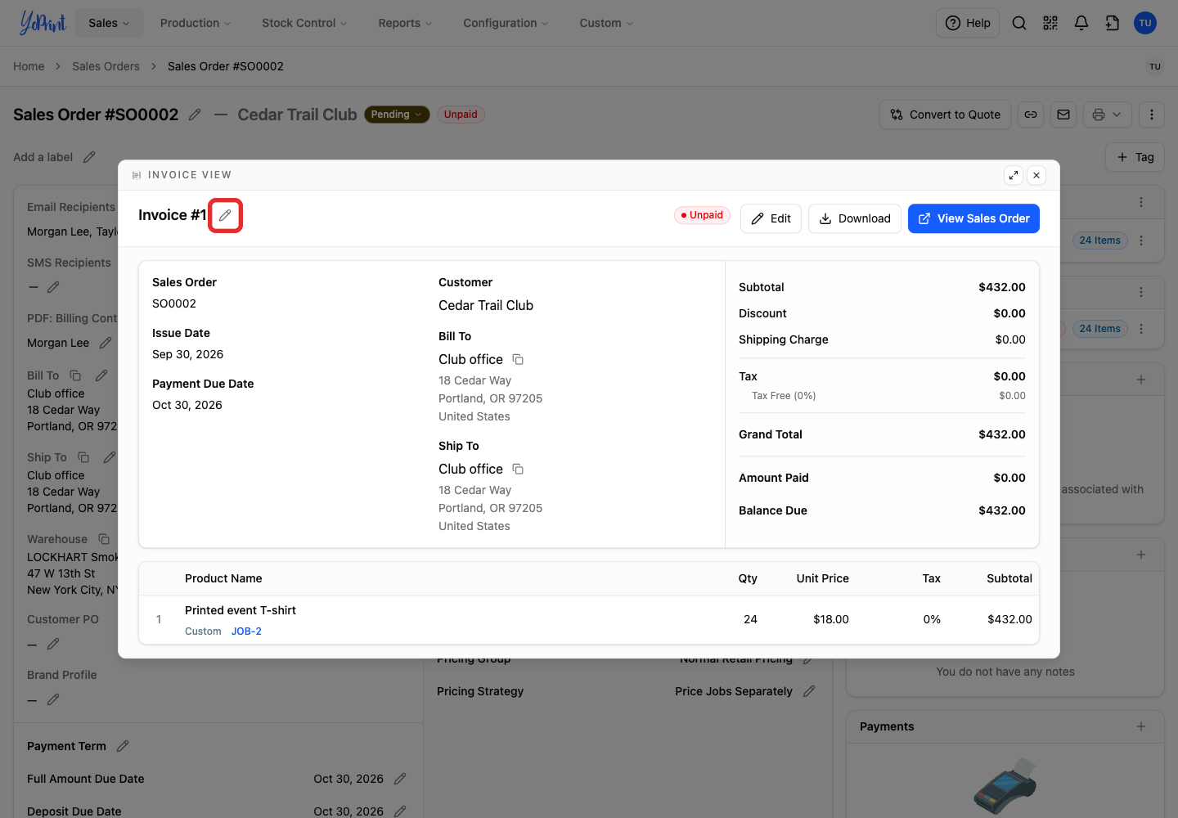Screen dimensions: 1178x818
Task: Open the print options dropdown
Action: pyautogui.click(x=1108, y=115)
